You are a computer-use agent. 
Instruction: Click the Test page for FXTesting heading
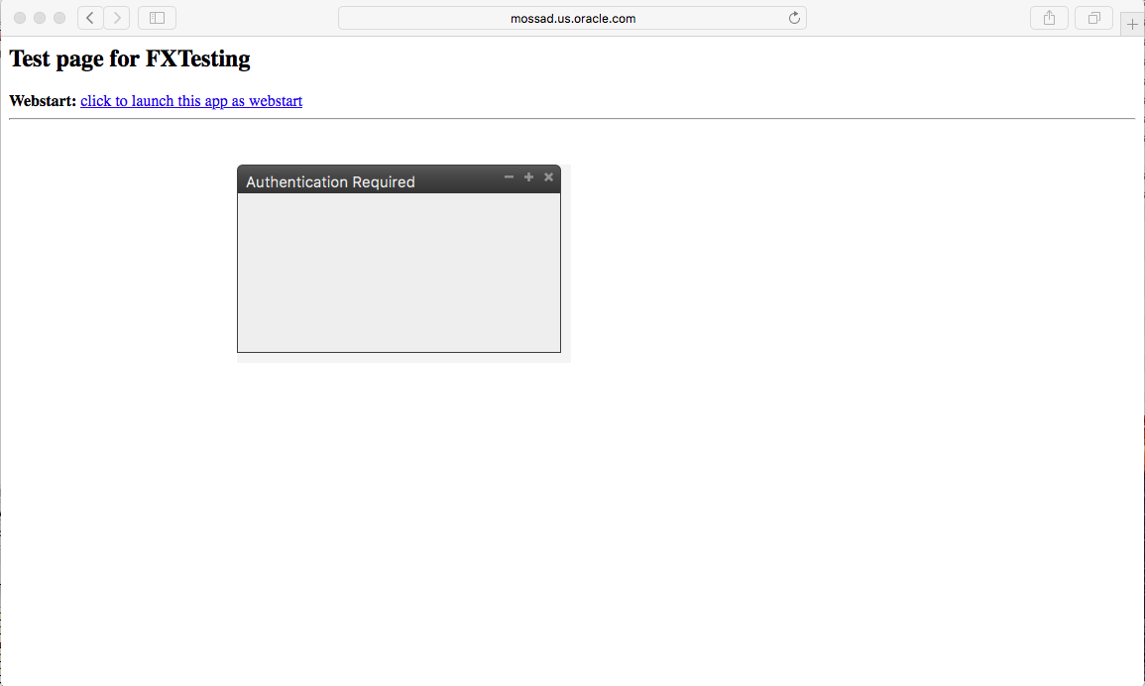coord(130,59)
